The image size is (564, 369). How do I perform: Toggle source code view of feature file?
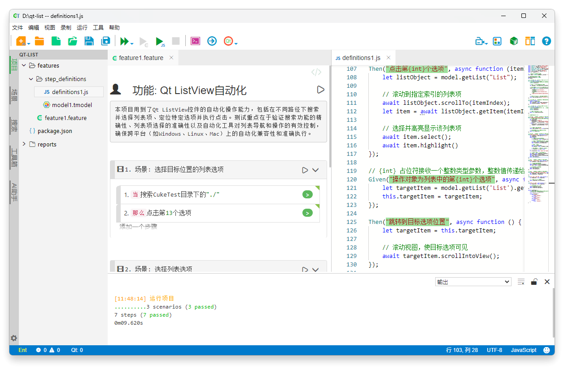316,72
